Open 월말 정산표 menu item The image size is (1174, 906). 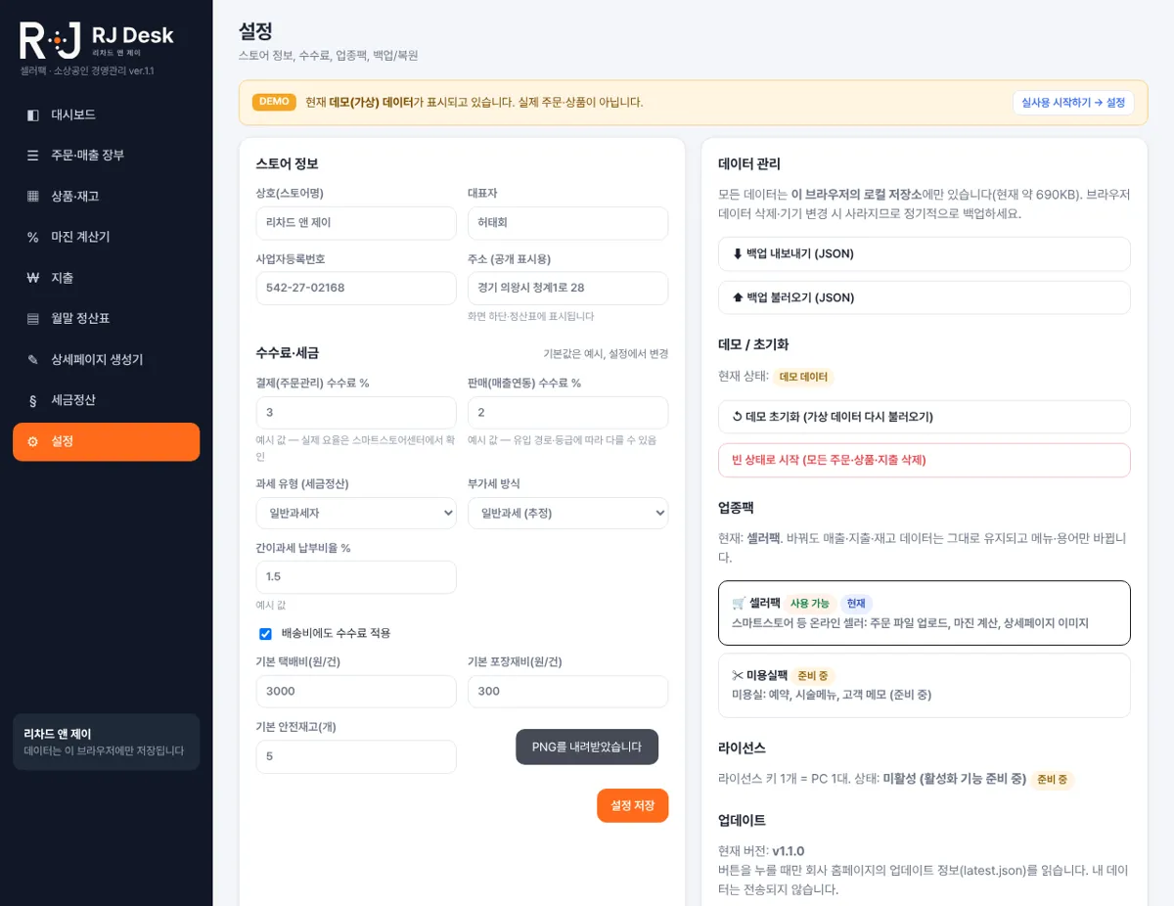(x=106, y=318)
